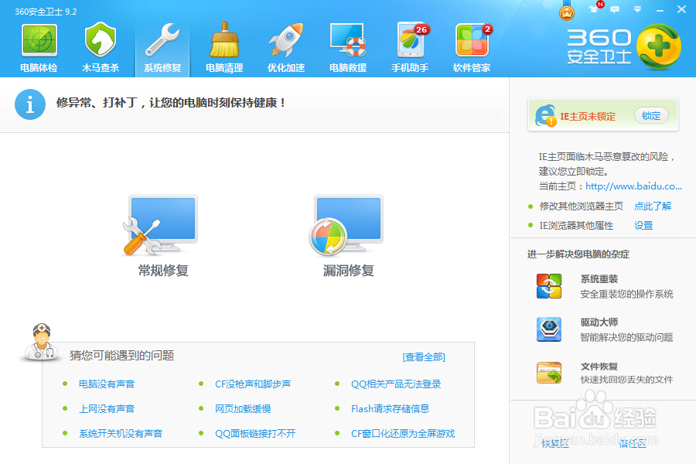Open the current homepage baidu link
696x464 pixels.
pyautogui.click(x=633, y=186)
